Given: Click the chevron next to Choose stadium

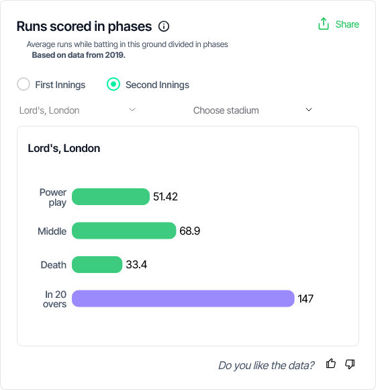Looking at the screenshot, I should (x=309, y=110).
